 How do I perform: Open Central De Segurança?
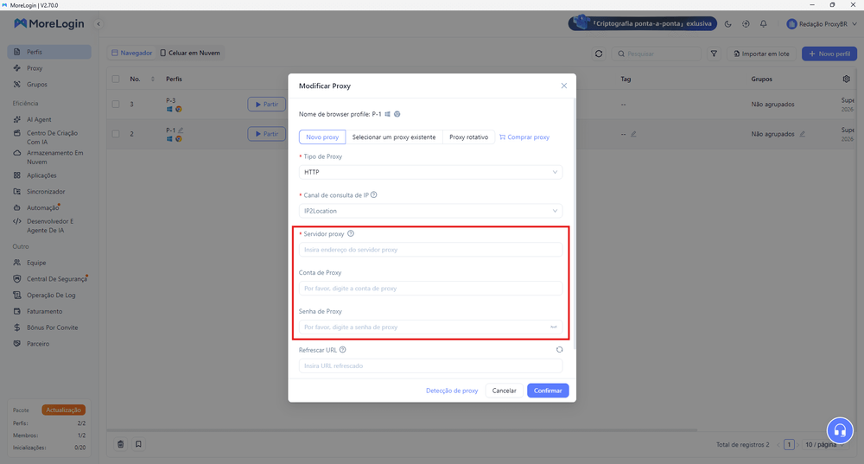point(49,279)
